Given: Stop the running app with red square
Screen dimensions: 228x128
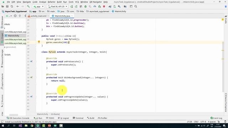Looking at the screenshot, I should point(104,6).
